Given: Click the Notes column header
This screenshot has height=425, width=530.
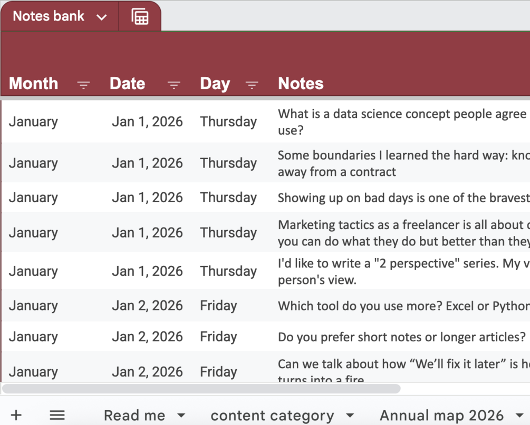Looking at the screenshot, I should (x=301, y=83).
